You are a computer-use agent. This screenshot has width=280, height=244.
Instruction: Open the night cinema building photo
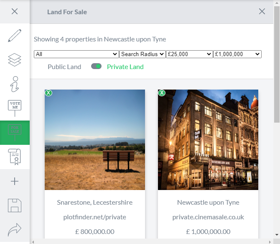[x=208, y=140]
